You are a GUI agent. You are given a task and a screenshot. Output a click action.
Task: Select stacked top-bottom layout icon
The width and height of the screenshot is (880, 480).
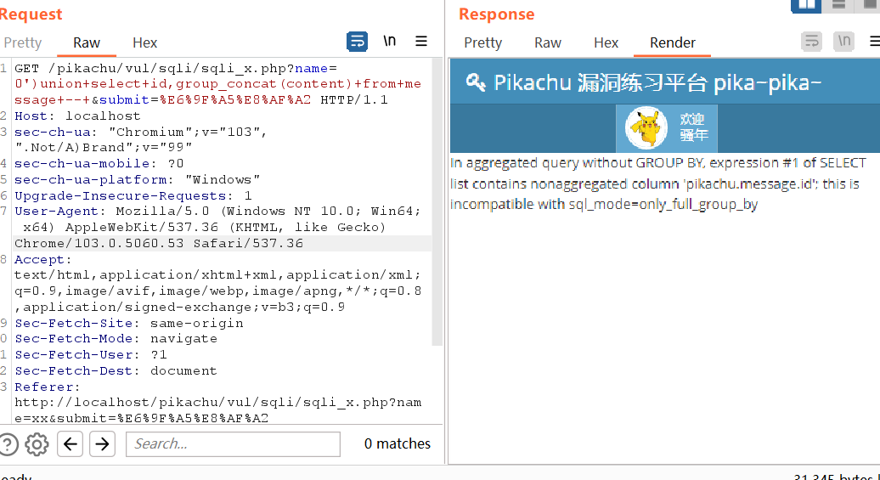(x=838, y=5)
